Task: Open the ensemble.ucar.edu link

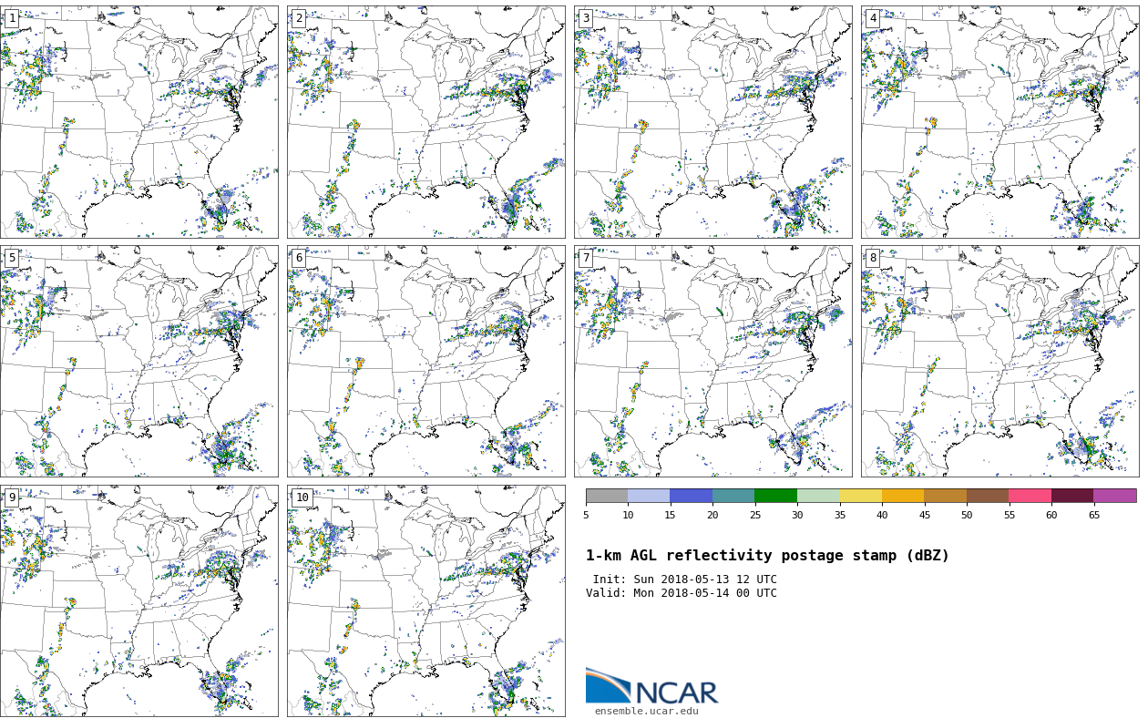Action: (x=646, y=711)
